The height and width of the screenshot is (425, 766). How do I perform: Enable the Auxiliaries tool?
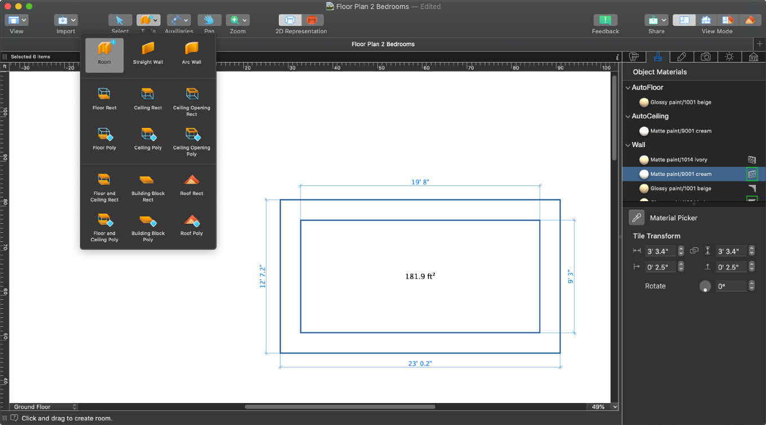(x=175, y=20)
